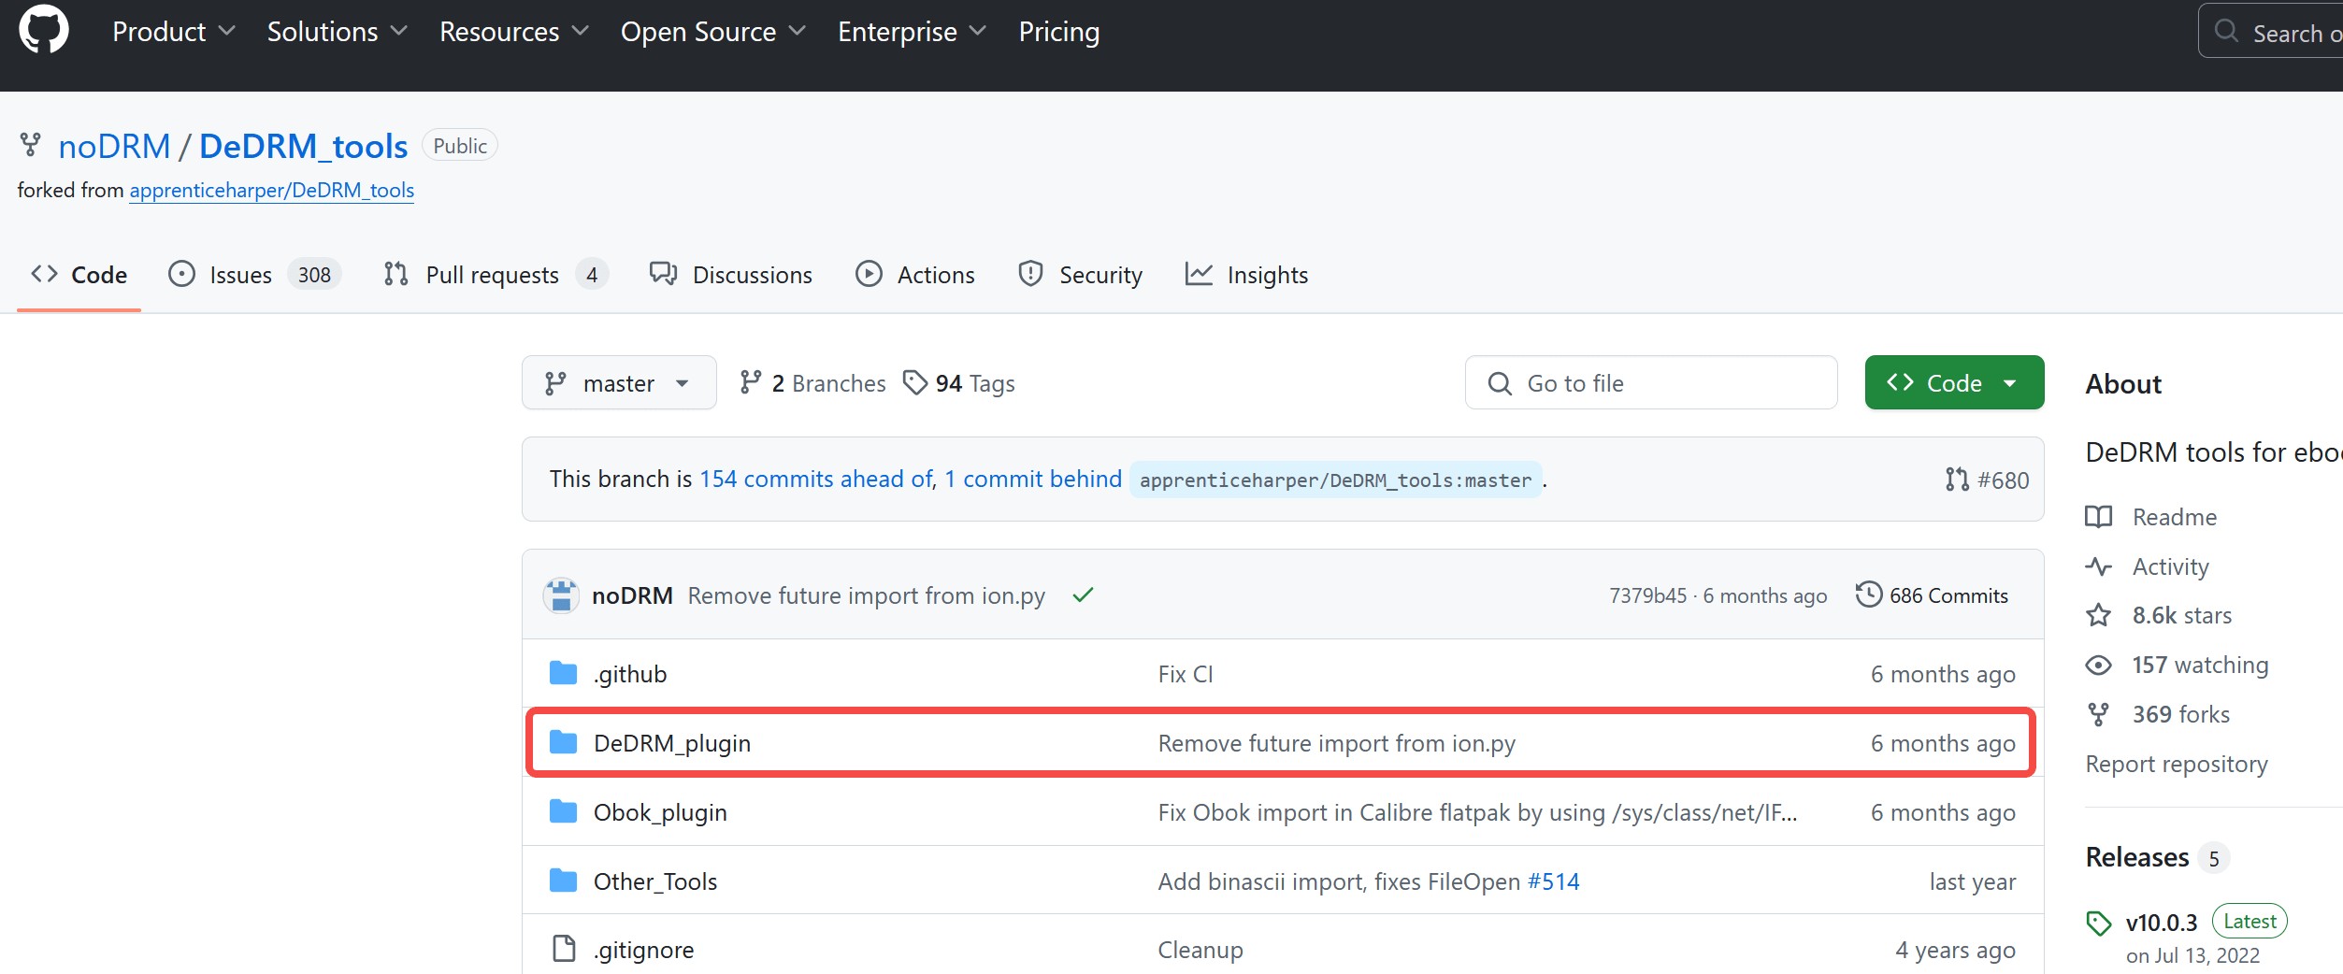The height and width of the screenshot is (974, 2343).
Task: Open the Fix CI commit message
Action: point(1186,674)
